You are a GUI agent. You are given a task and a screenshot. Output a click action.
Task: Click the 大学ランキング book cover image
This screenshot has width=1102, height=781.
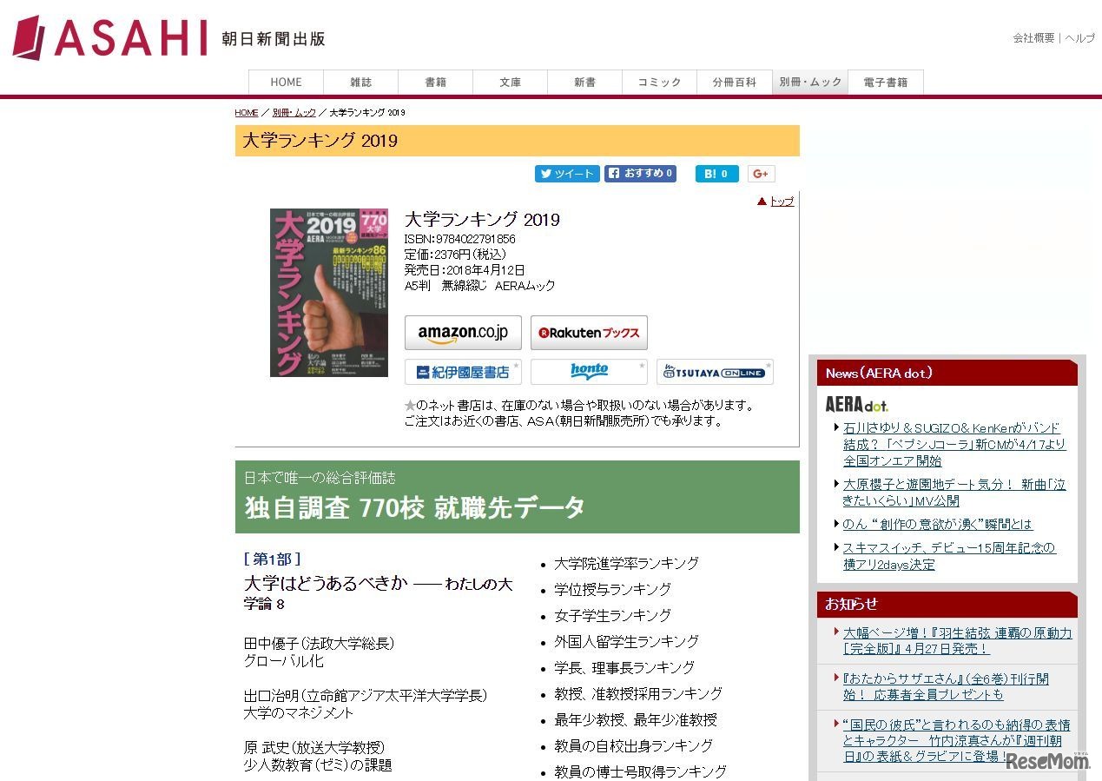(329, 292)
